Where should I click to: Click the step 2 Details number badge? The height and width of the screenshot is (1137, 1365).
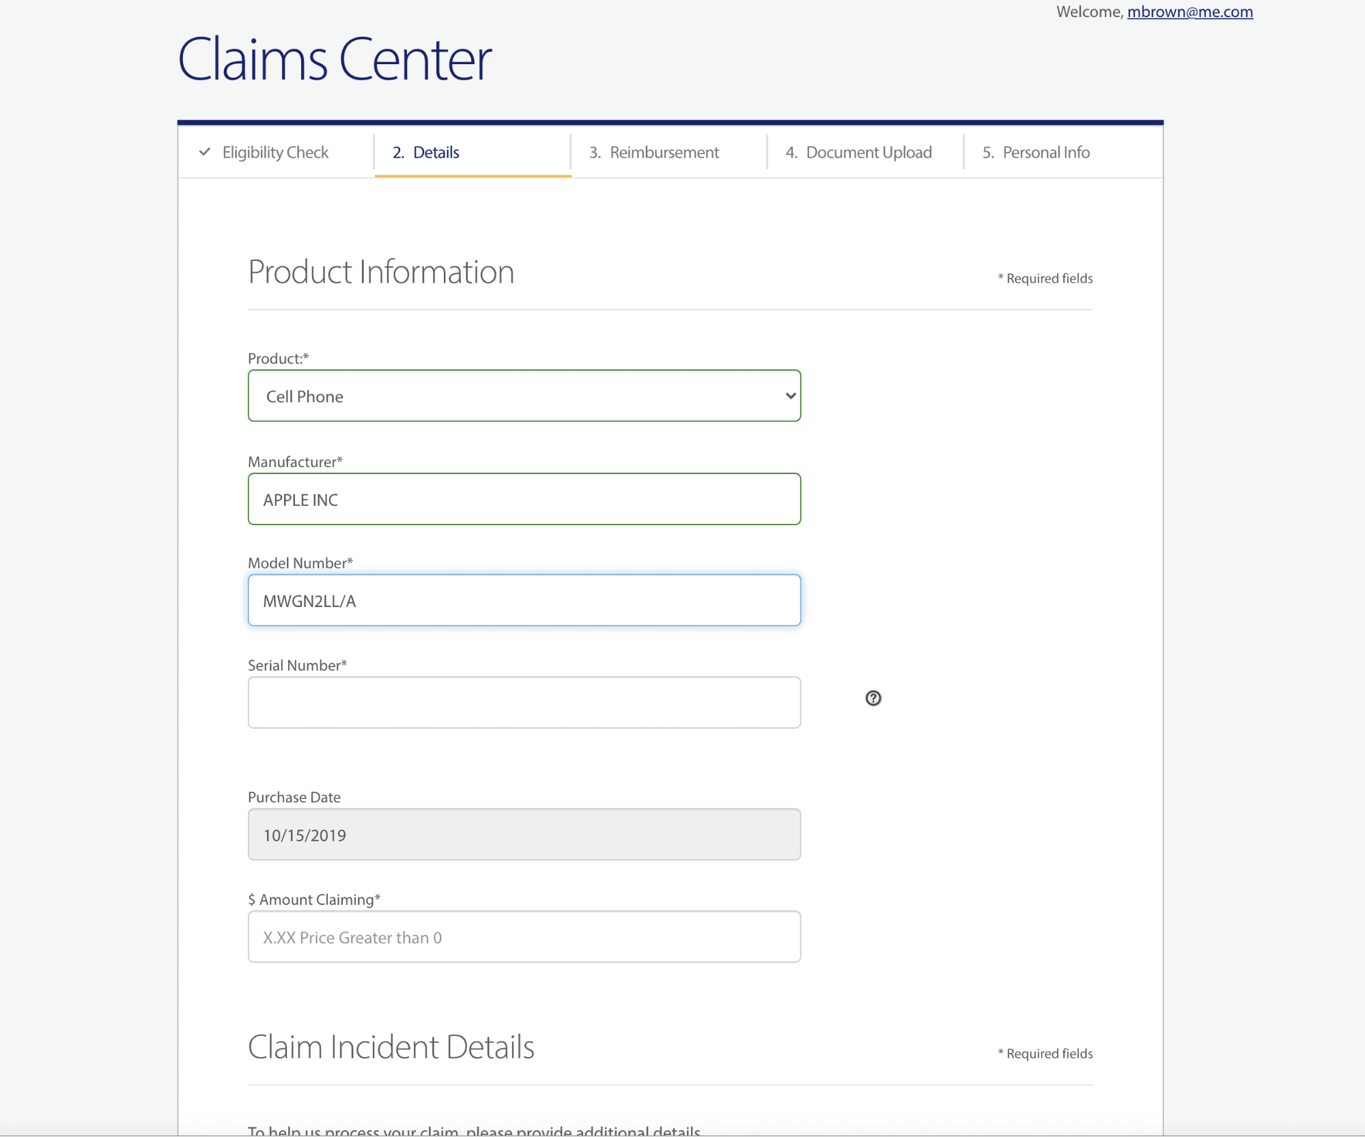(398, 151)
